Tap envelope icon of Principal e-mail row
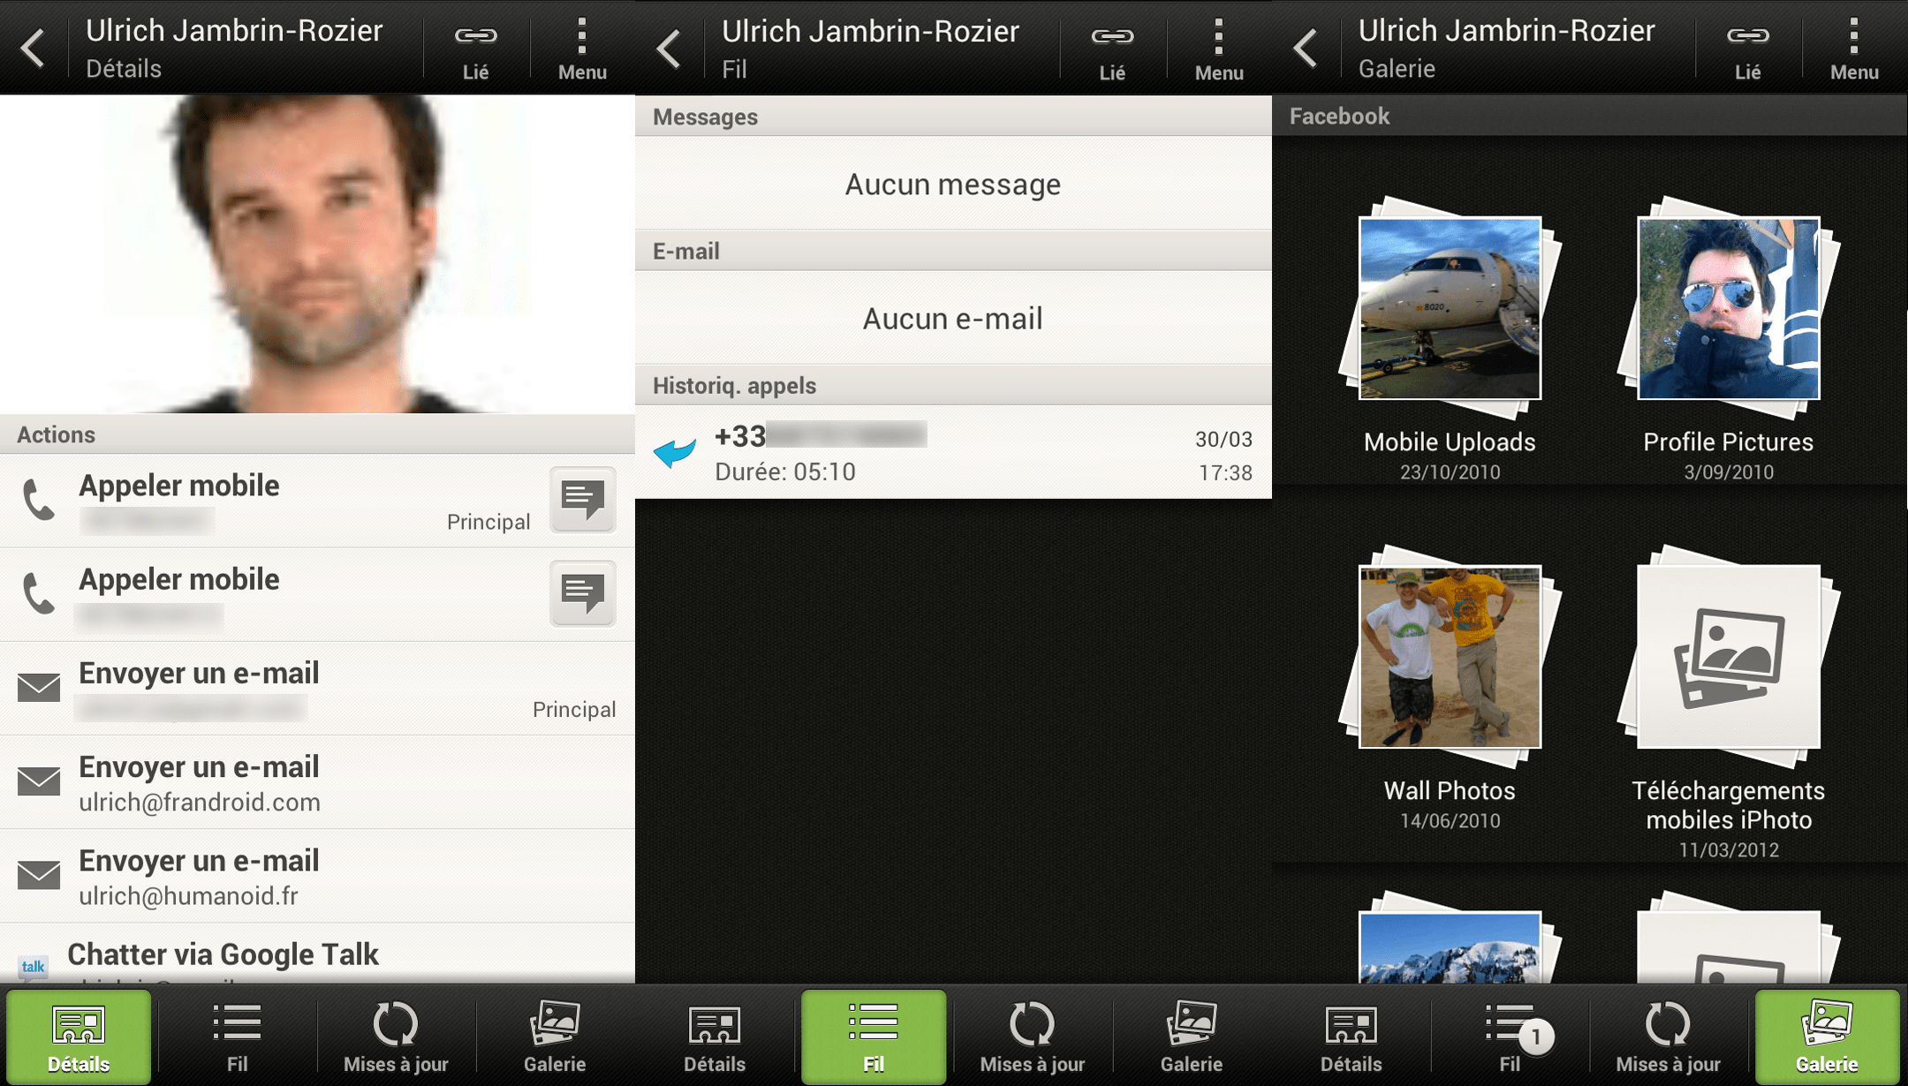Viewport: 1908px width, 1086px height. click(x=39, y=688)
